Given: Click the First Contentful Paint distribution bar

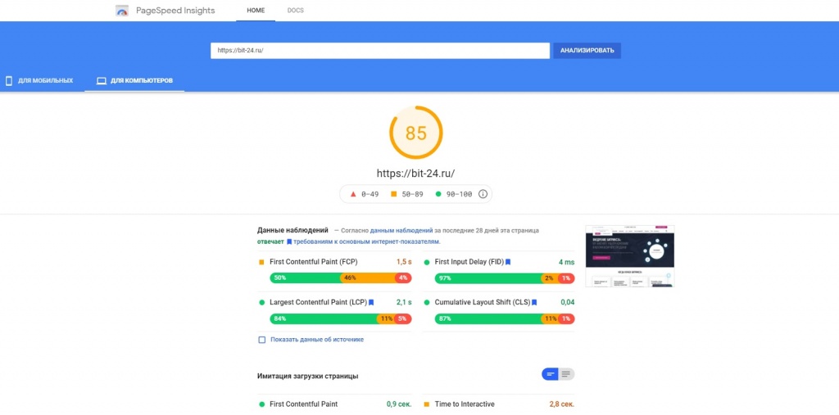Looking at the screenshot, I should click(x=340, y=278).
